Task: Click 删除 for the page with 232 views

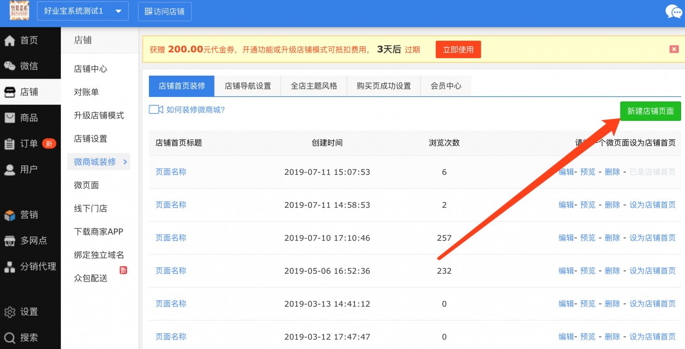Action: (x=612, y=271)
